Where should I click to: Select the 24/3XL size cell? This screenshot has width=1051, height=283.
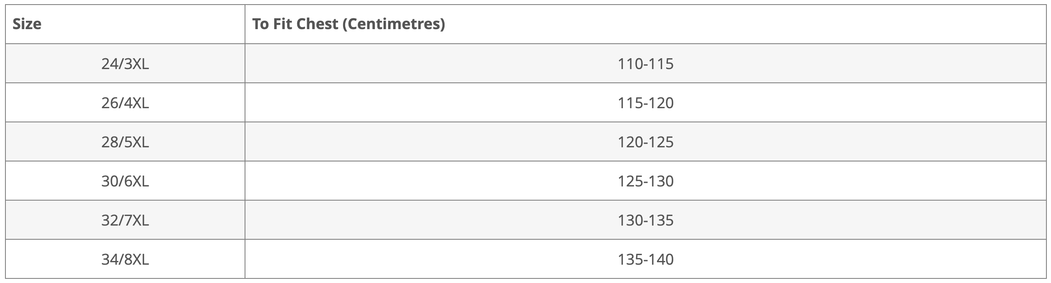pyautogui.click(x=125, y=63)
